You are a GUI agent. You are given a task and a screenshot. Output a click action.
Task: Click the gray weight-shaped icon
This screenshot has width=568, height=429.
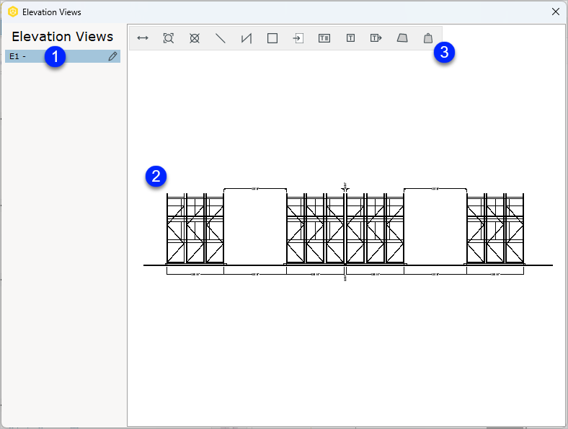[x=428, y=38]
